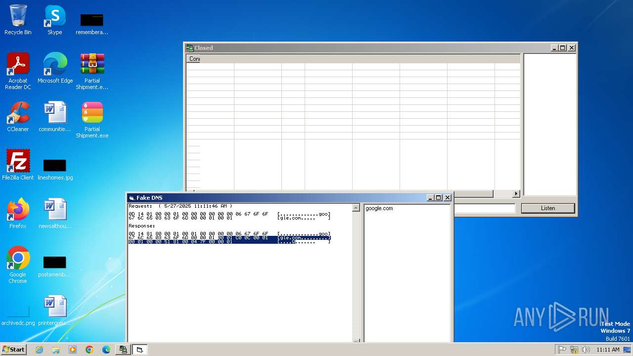Maximize the Fake DNS window
633x356 pixels.
(438, 198)
